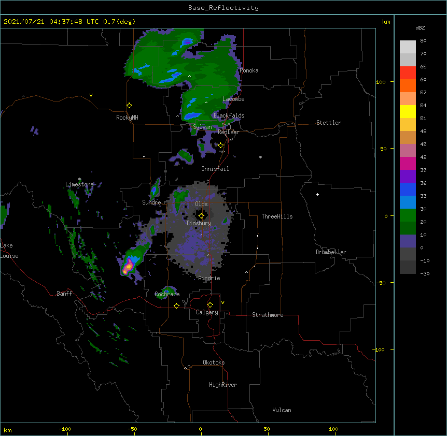
Task: Click the yellow diamond marker south of RedDeer
Action: [221, 146]
